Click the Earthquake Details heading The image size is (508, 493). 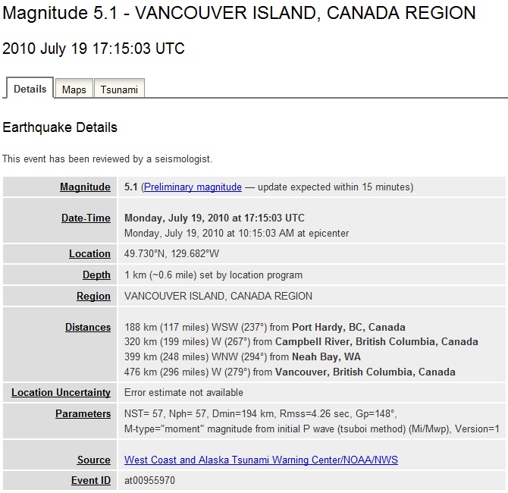tap(60, 127)
